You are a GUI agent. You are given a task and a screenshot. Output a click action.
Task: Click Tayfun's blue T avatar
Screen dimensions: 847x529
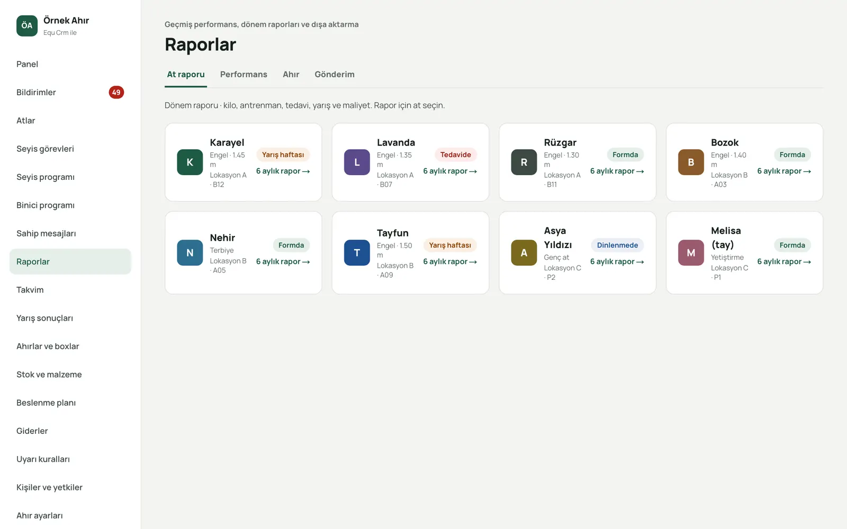[357, 253]
